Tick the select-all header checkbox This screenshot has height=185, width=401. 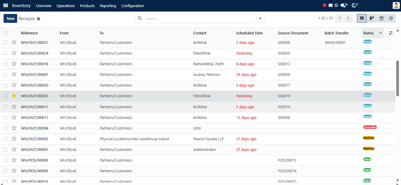pyautogui.click(x=5, y=33)
